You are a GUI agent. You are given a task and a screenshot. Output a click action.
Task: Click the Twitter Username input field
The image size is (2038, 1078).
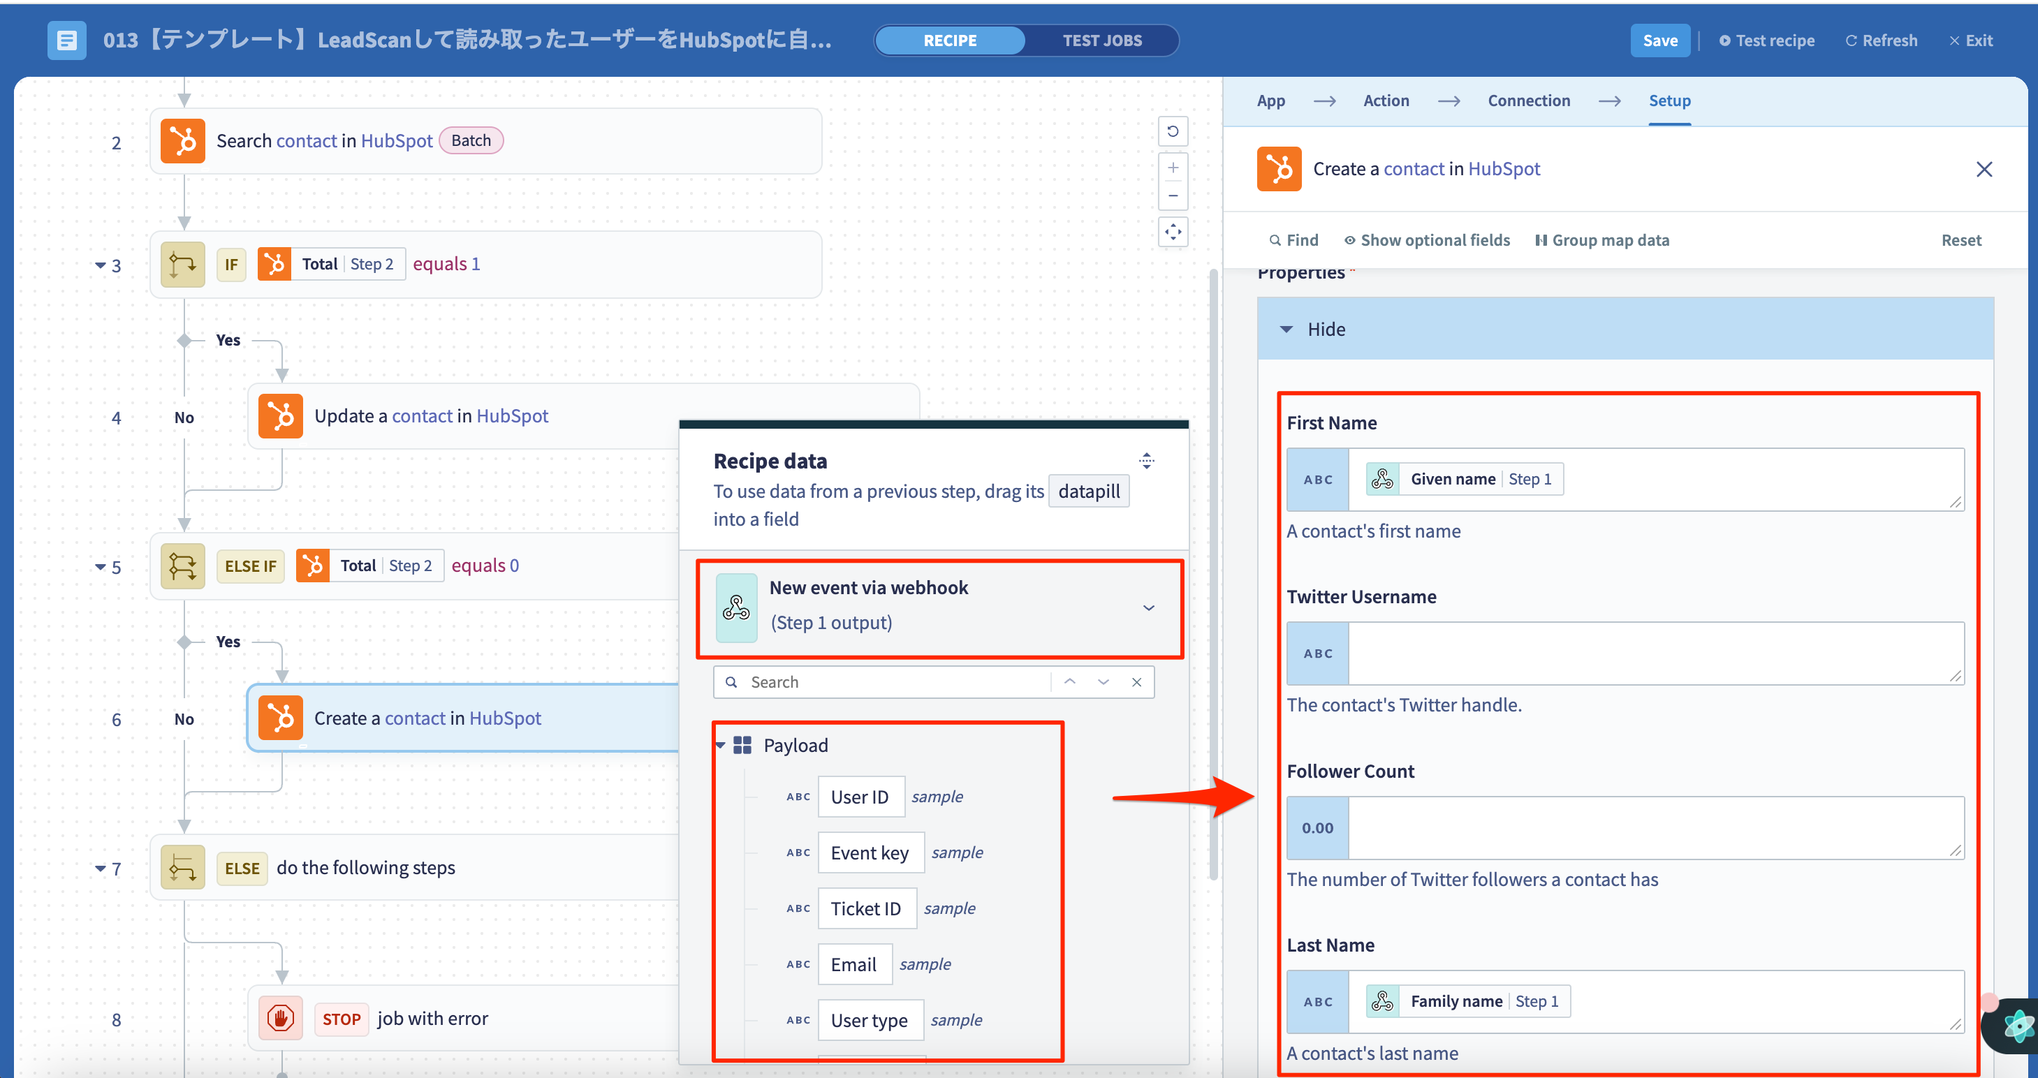[x=1656, y=654]
